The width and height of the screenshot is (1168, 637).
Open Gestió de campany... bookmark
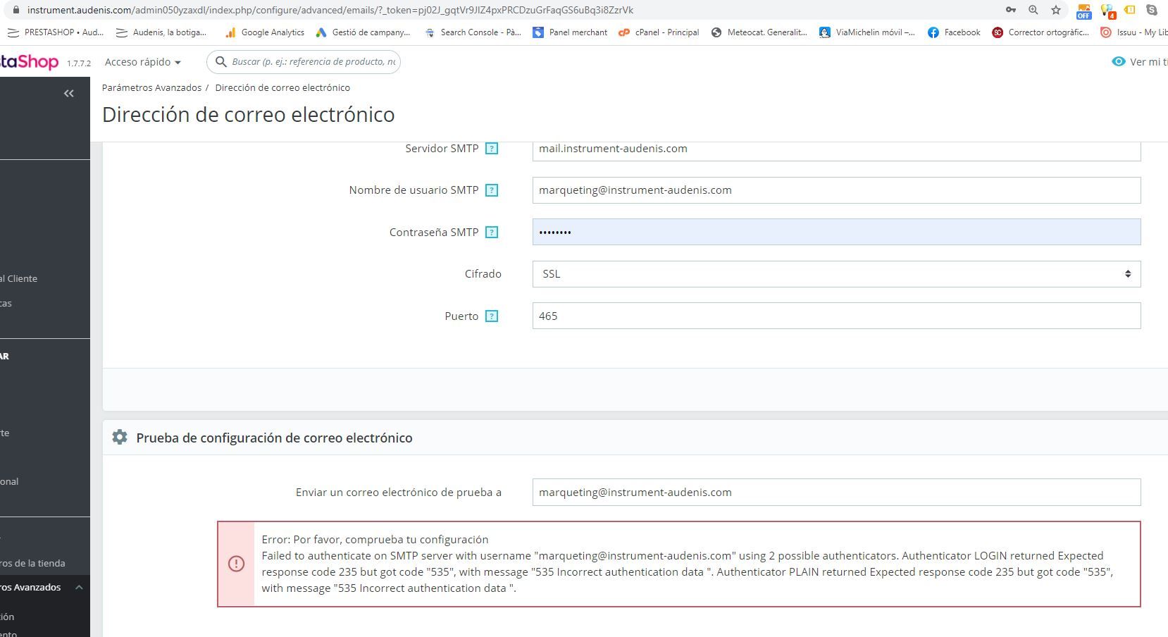[x=363, y=32]
